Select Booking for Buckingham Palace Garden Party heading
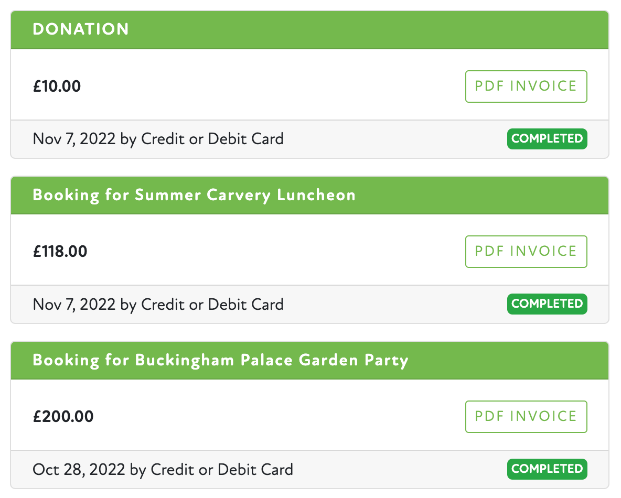The height and width of the screenshot is (498, 621). (220, 360)
